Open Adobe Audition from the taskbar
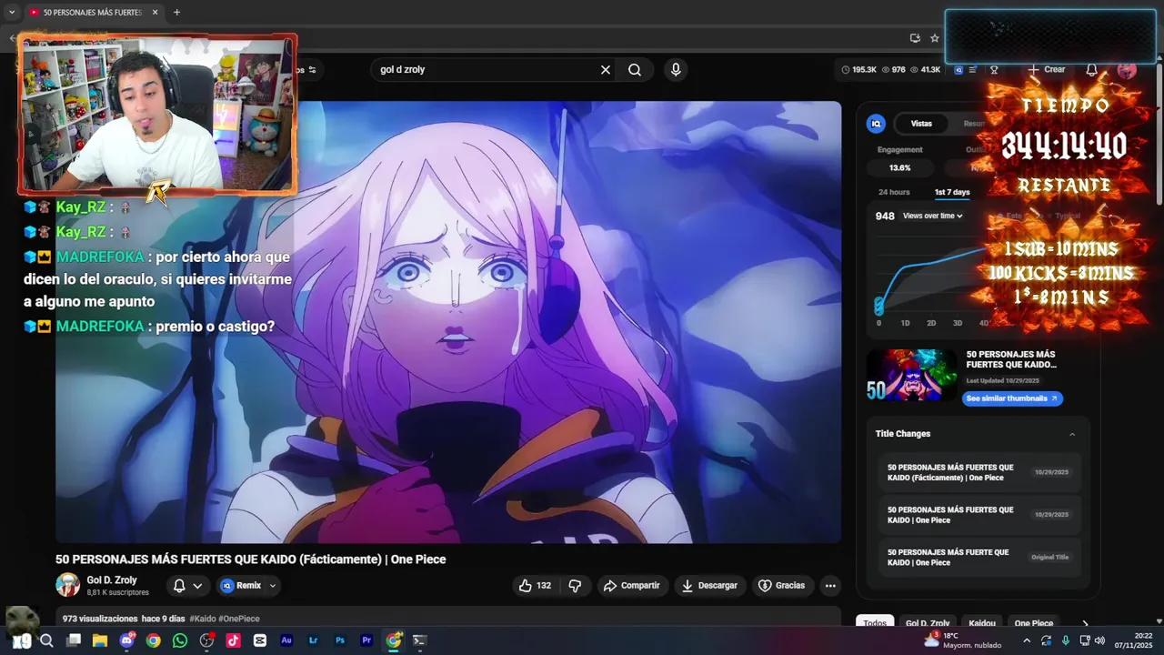 tap(286, 640)
